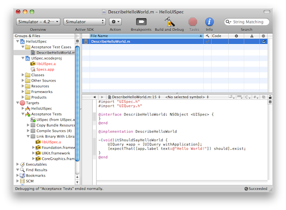Select Compile Sources (4) build phase
This screenshot has height=210, width=286.
[x=54, y=131]
